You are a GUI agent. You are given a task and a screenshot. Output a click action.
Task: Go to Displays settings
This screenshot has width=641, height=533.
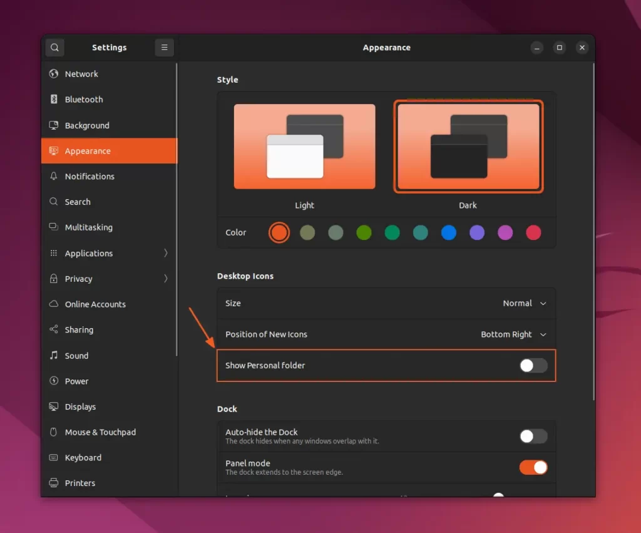80,407
